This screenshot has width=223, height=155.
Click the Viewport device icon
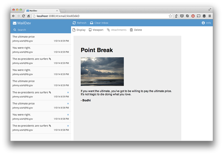point(90,30)
